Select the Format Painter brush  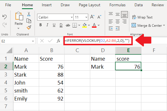29,27
